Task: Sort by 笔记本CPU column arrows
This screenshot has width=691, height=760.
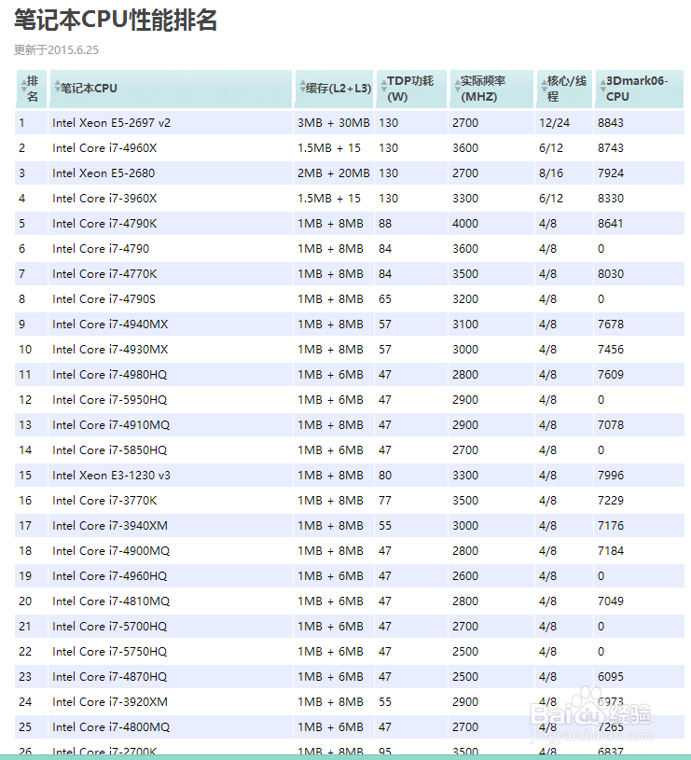Action: pos(57,88)
